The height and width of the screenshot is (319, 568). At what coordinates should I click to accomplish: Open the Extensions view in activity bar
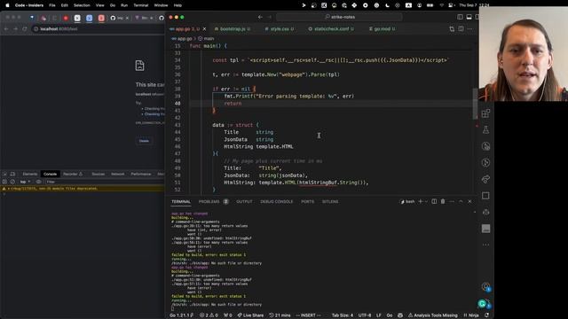(x=485, y=113)
